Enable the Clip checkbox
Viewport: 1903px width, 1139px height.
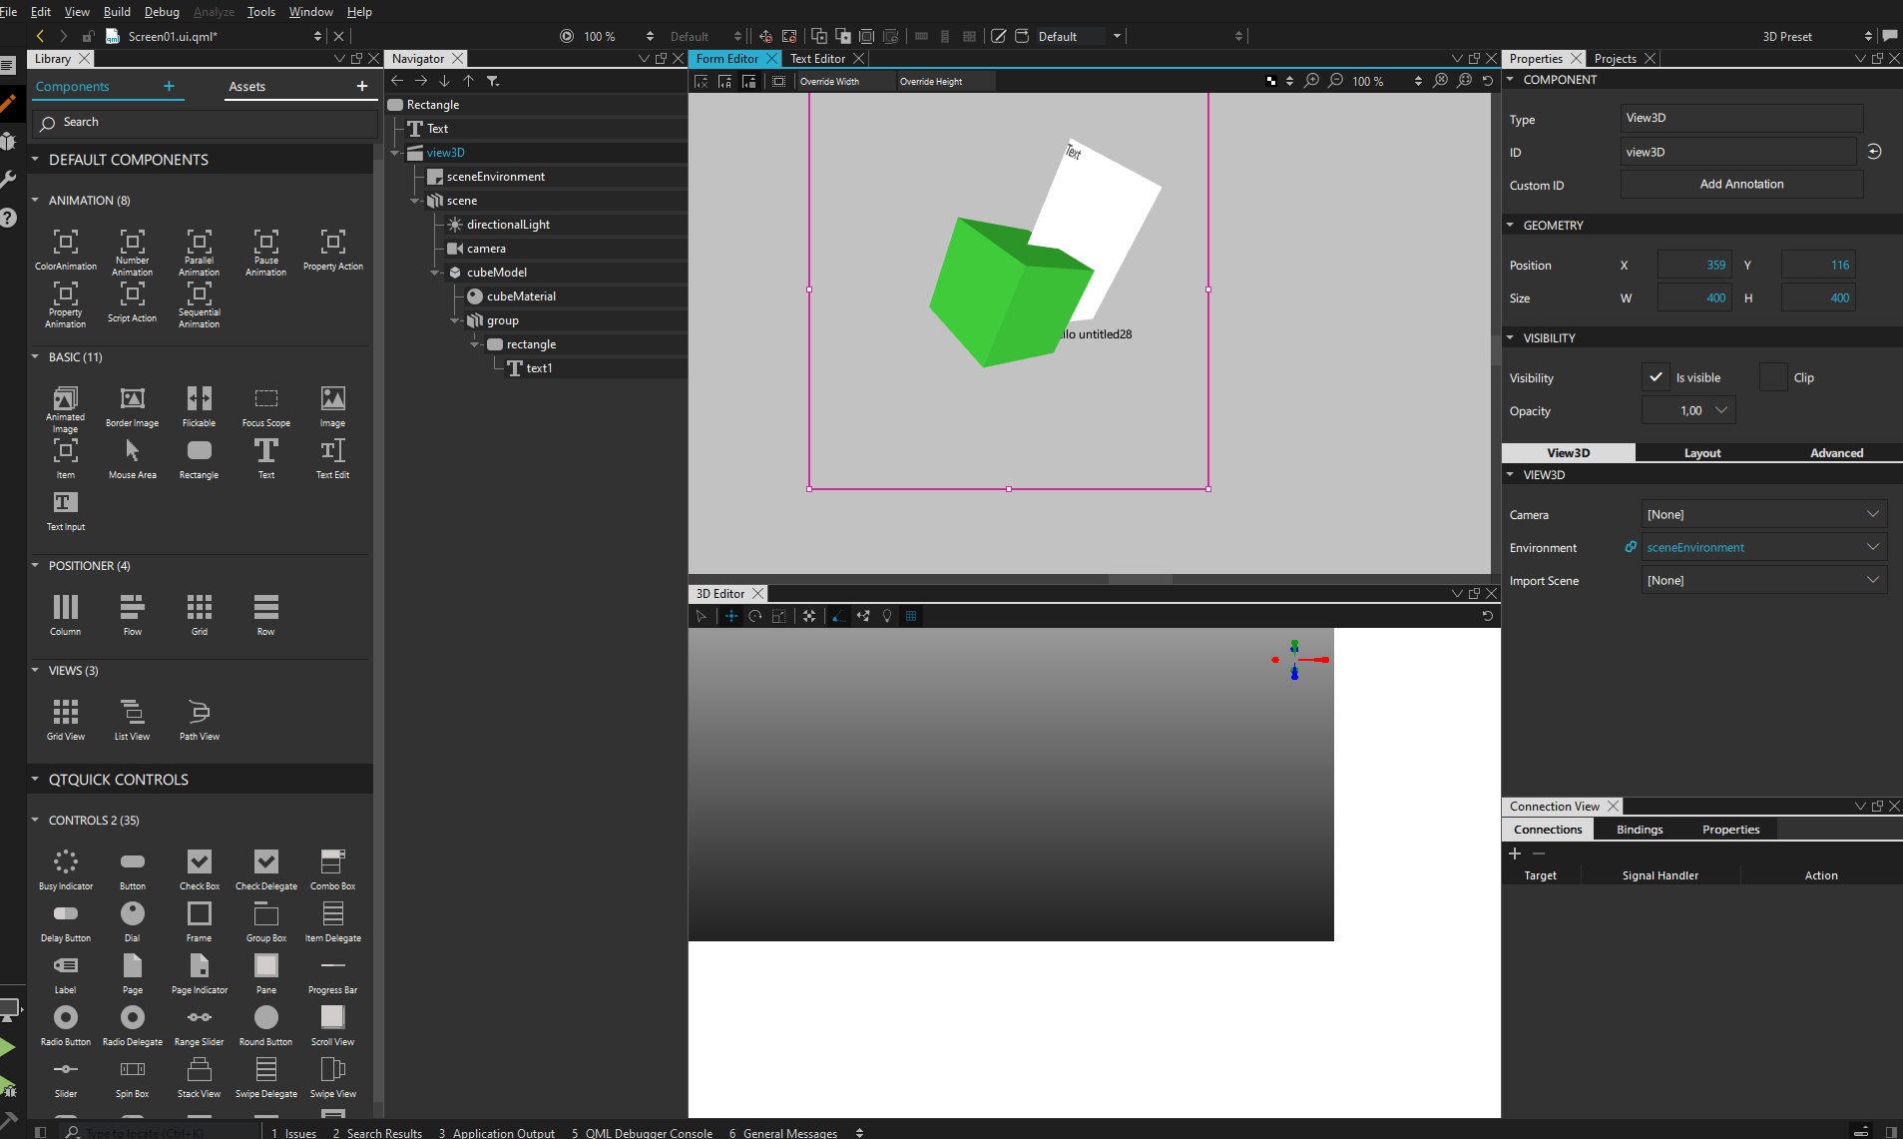click(1773, 377)
